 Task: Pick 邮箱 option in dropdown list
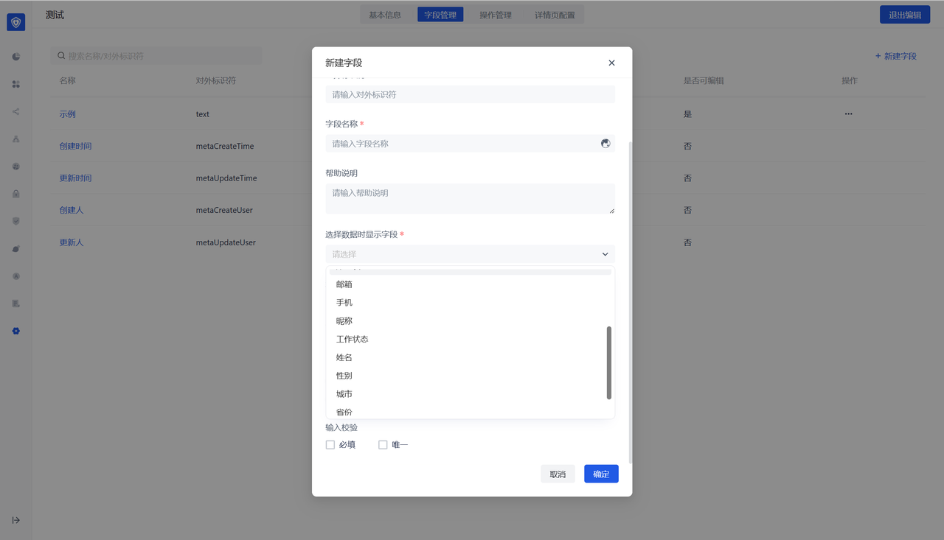(344, 284)
